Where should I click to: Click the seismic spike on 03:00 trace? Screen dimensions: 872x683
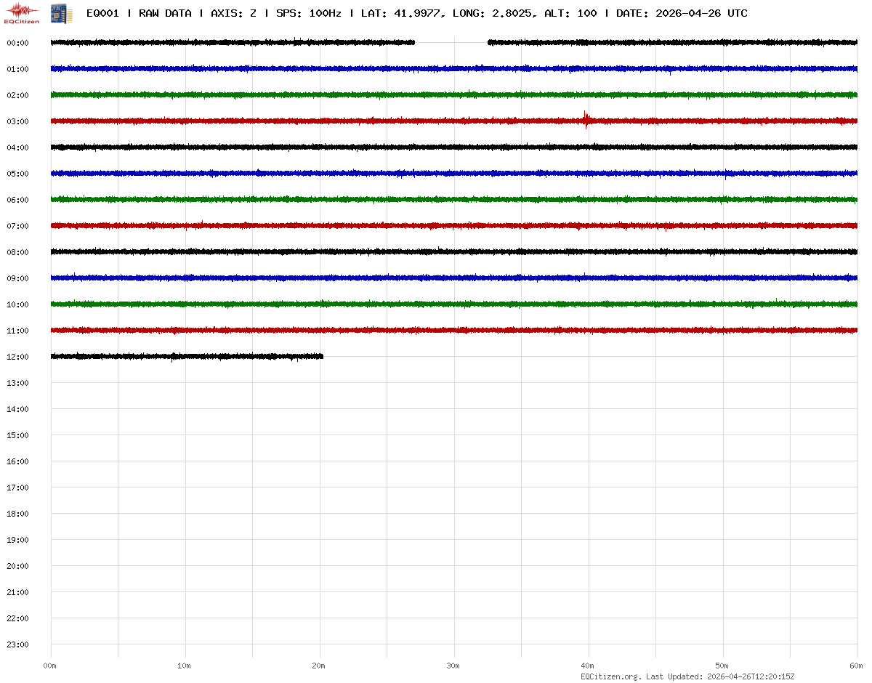[586, 119]
